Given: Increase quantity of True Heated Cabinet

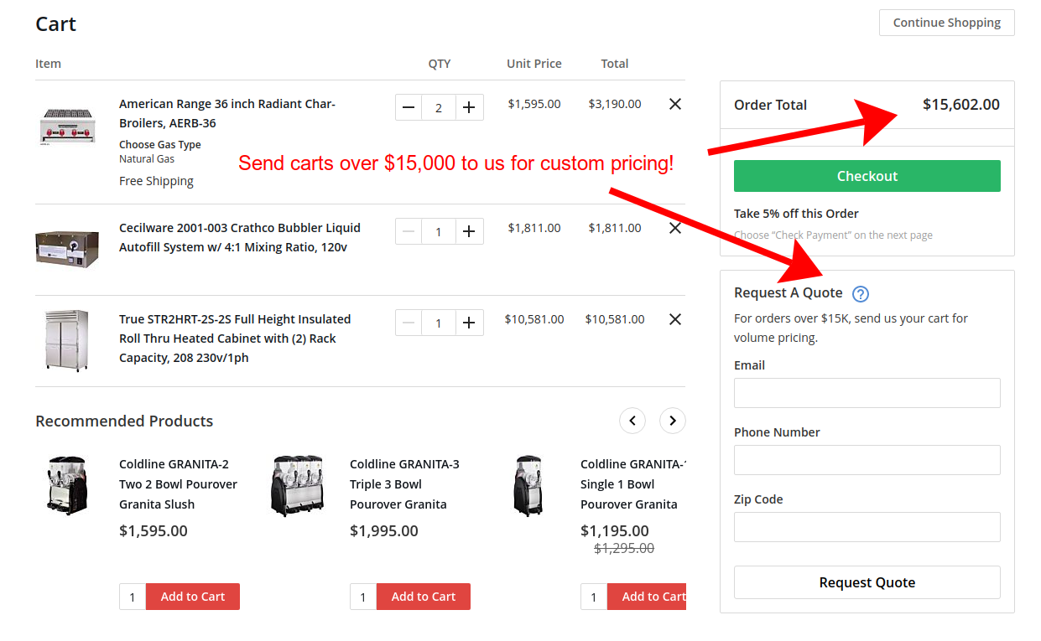Looking at the screenshot, I should [469, 323].
